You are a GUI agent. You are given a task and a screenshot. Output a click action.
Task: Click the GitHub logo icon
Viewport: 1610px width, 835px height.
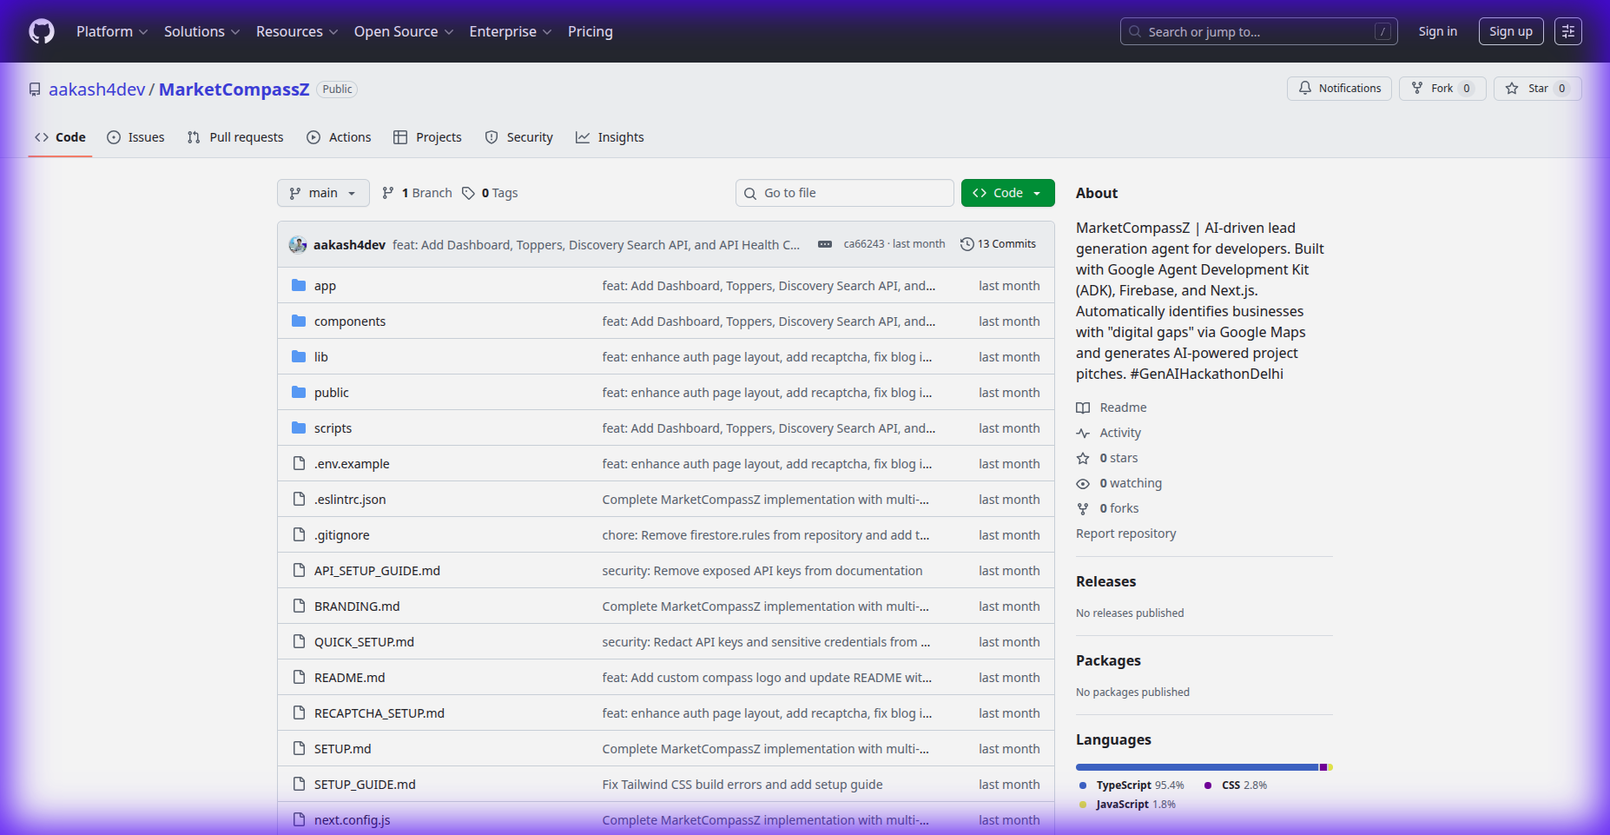coord(42,32)
